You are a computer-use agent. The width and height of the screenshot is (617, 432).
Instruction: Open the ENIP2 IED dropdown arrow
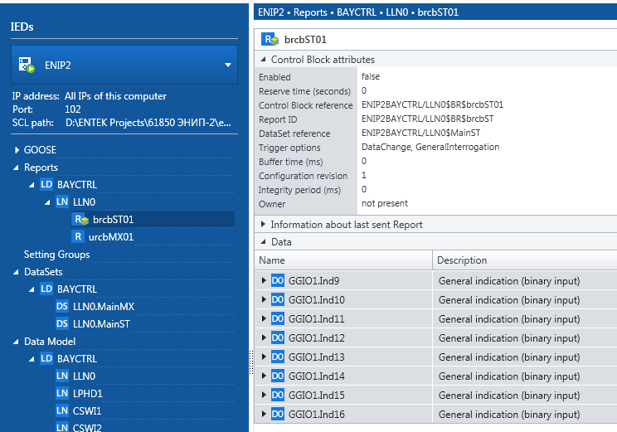[x=228, y=65]
